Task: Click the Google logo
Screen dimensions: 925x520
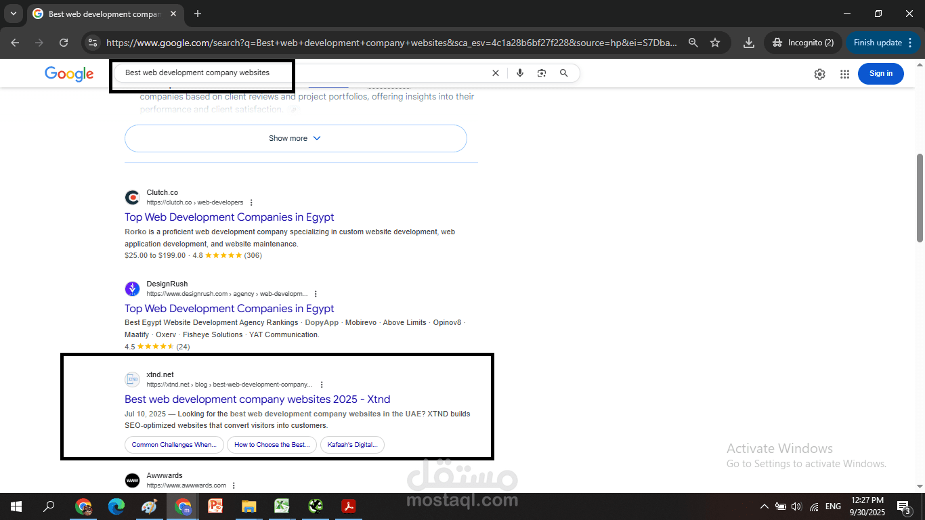Action: coord(69,74)
